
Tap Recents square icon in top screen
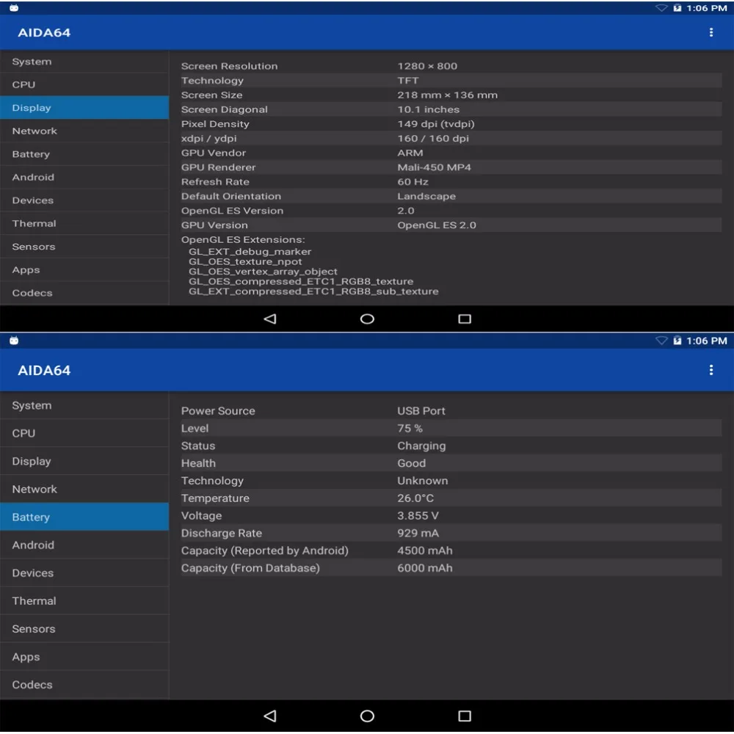(x=465, y=319)
